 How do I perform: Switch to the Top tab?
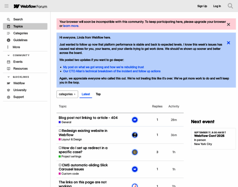(x=98, y=94)
